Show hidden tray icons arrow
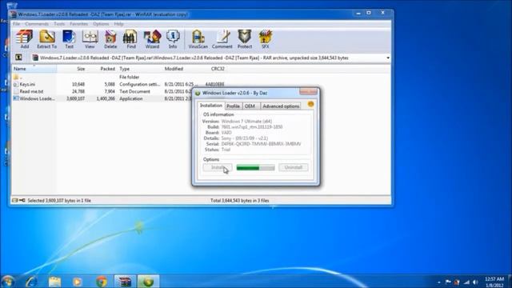Viewport: 512px width, 288px height. (439, 282)
